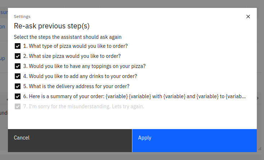Click the disabled step 7 checkbox
This screenshot has height=160, width=264.
click(x=17, y=106)
